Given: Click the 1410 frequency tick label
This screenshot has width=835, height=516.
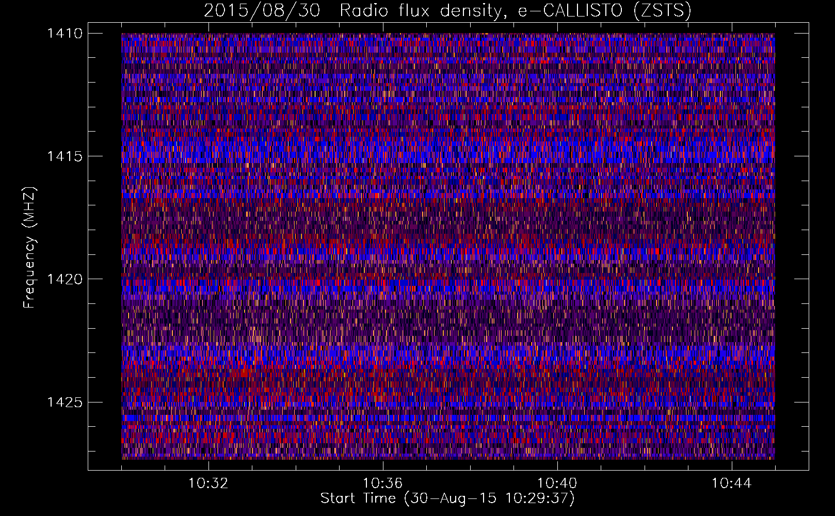Looking at the screenshot, I should (65, 34).
